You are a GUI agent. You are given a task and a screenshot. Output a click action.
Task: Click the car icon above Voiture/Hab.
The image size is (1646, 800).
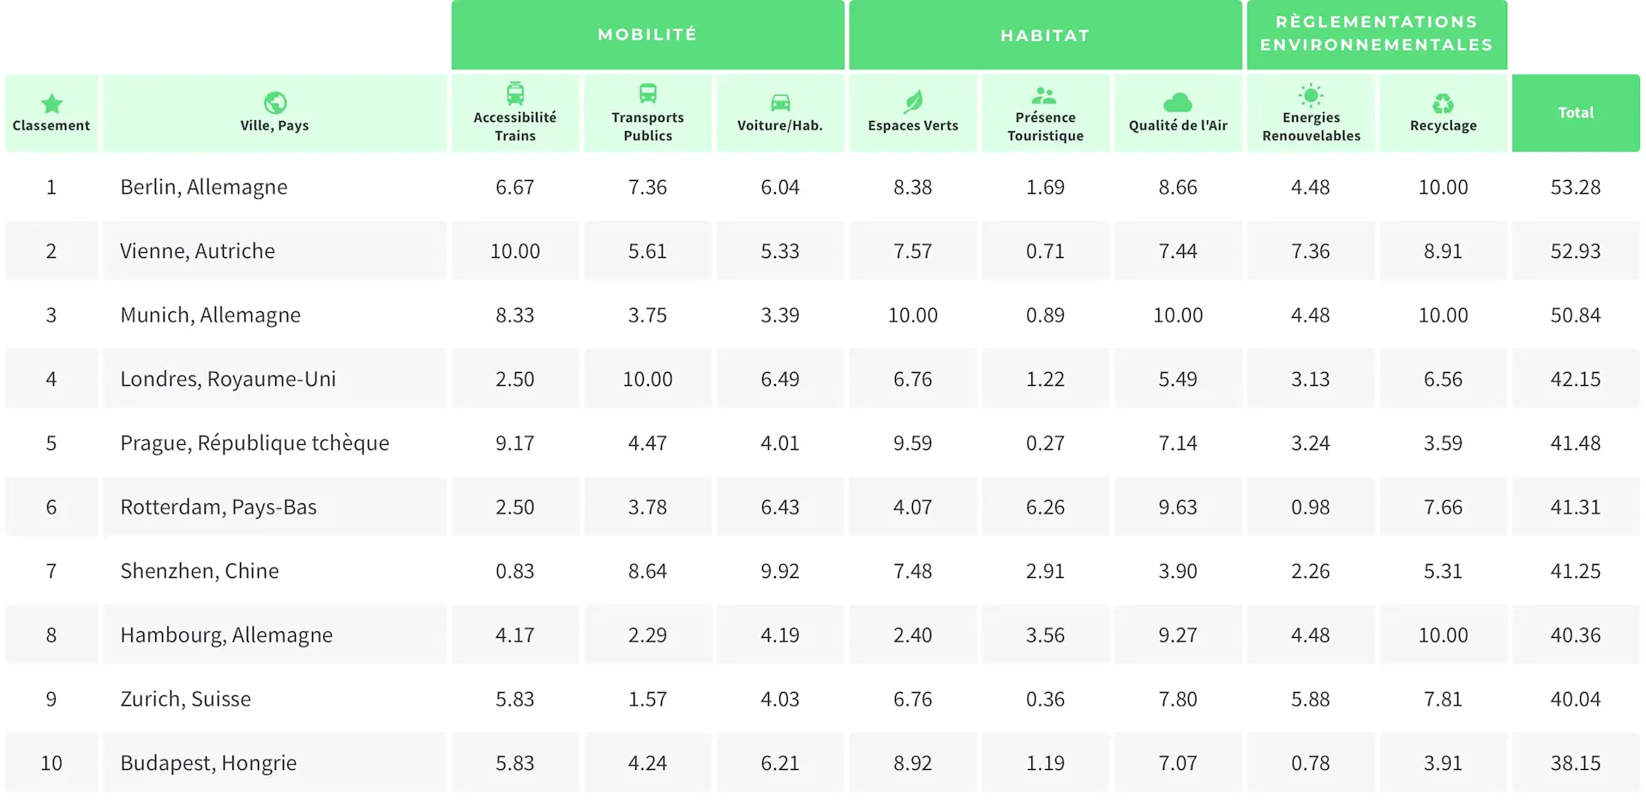pyautogui.click(x=780, y=103)
